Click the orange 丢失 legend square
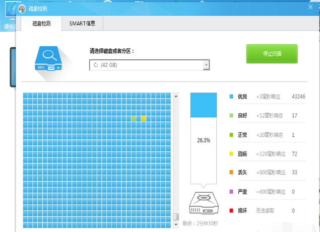 [231, 173]
